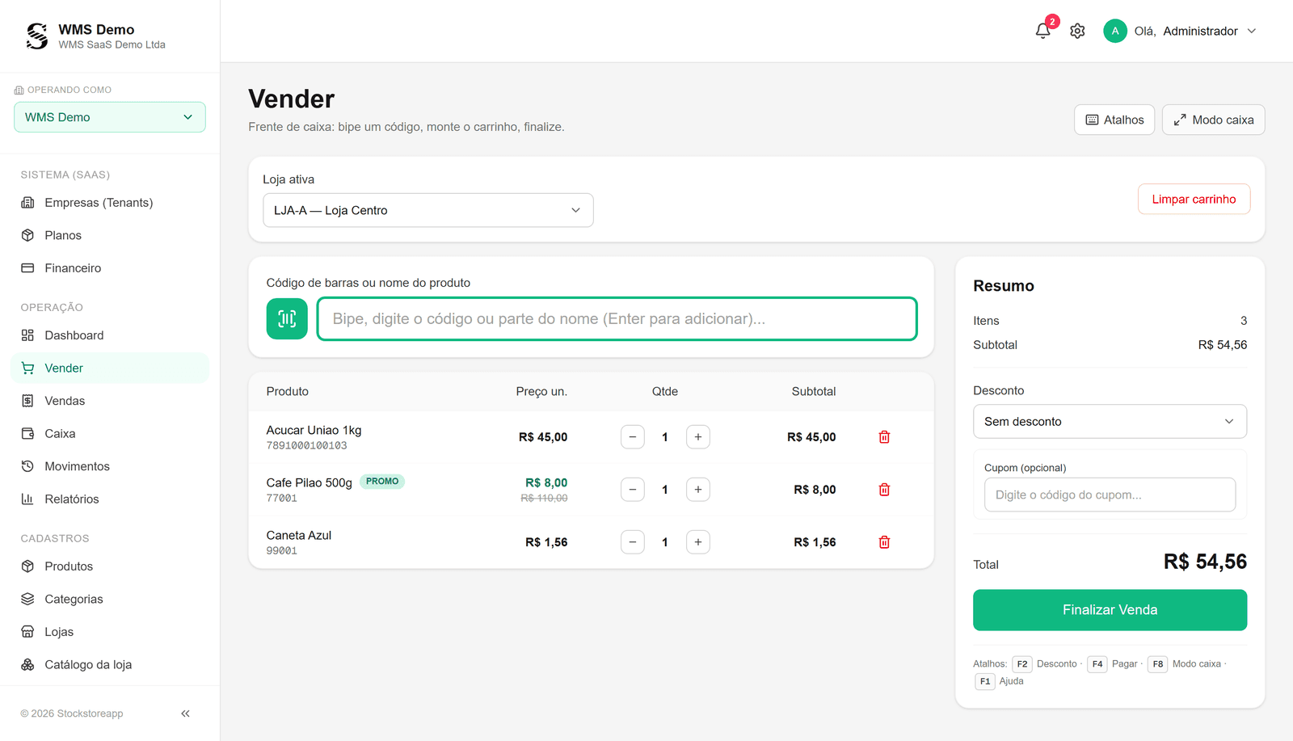The width and height of the screenshot is (1293, 741).
Task: Click Finalizar Venda button
Action: 1110,610
